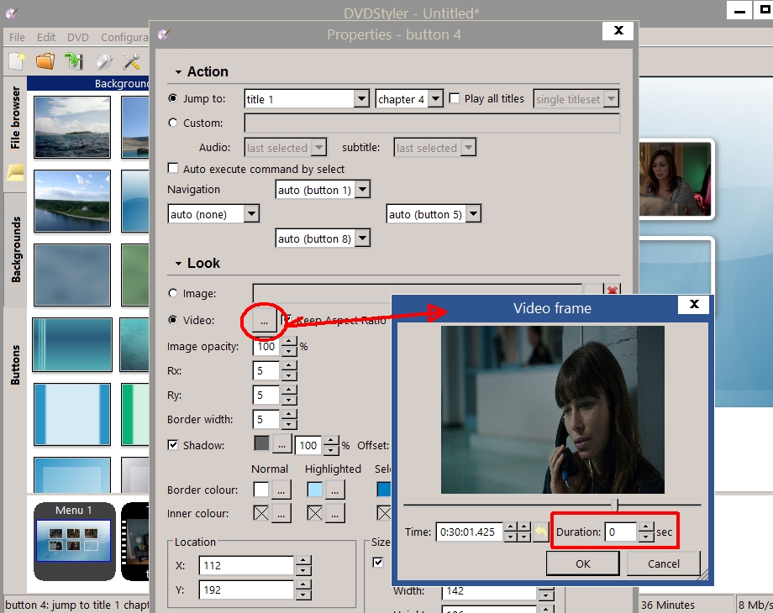
Task: Click the Custom command text field
Action: coord(432,123)
